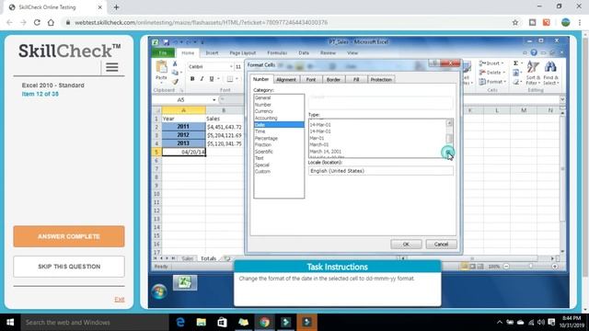The width and height of the screenshot is (589, 331).
Task: Open the File tab in Excel
Action: click(x=163, y=53)
